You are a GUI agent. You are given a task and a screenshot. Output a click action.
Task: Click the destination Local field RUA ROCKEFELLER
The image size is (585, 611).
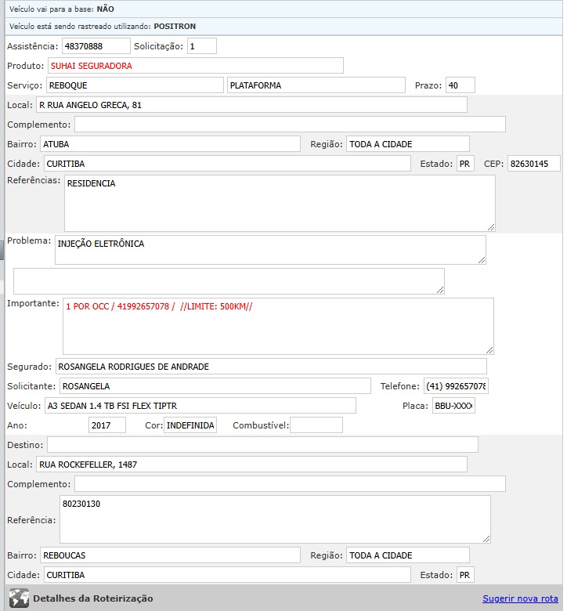point(251,464)
